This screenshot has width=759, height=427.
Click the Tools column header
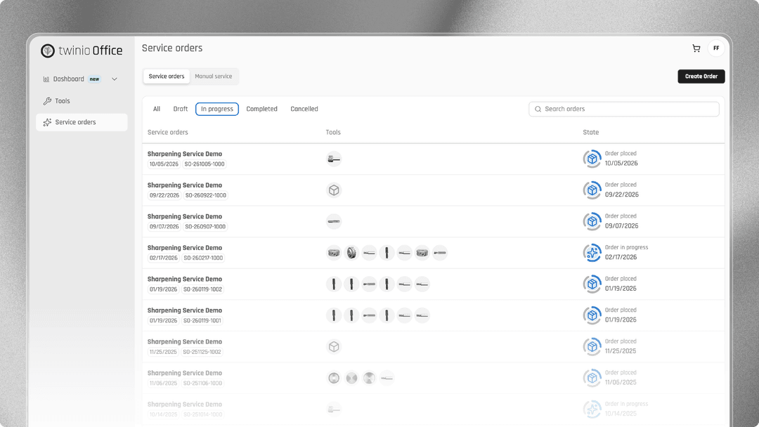pos(333,133)
